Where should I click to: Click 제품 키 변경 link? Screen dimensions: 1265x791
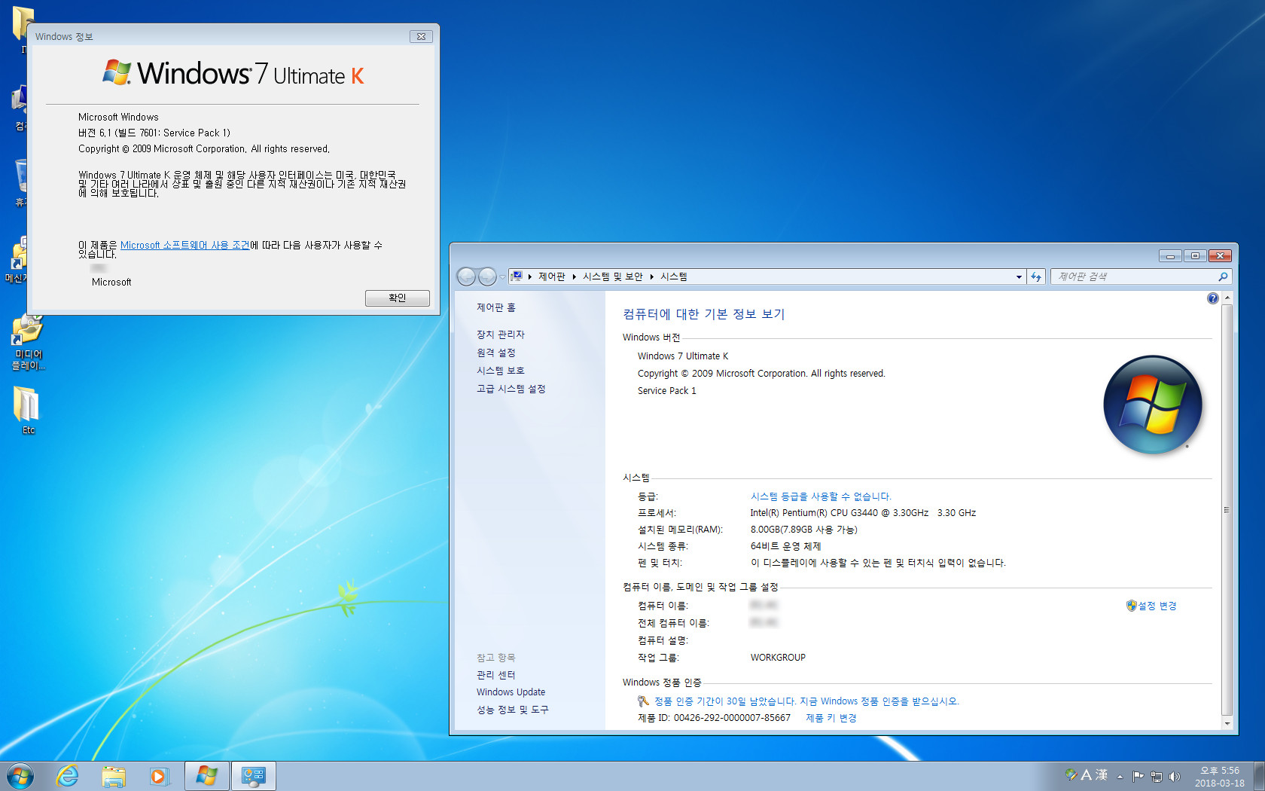831,718
